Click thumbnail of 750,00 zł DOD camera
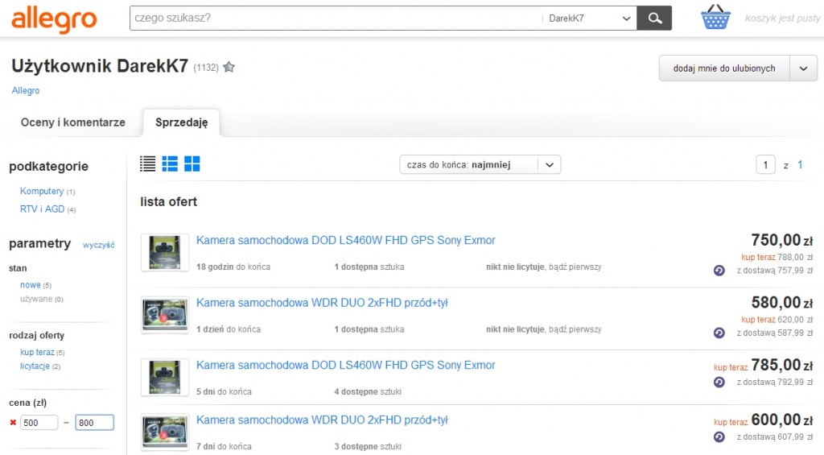 click(x=165, y=253)
